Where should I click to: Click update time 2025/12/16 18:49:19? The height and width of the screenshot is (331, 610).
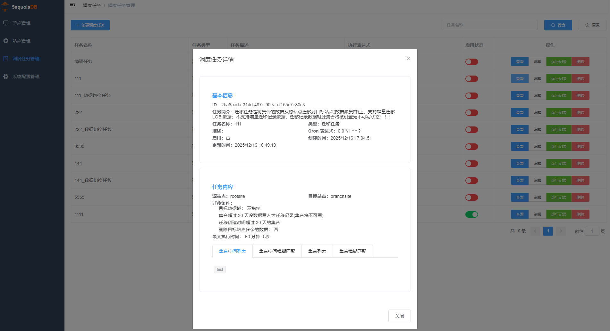click(255, 145)
